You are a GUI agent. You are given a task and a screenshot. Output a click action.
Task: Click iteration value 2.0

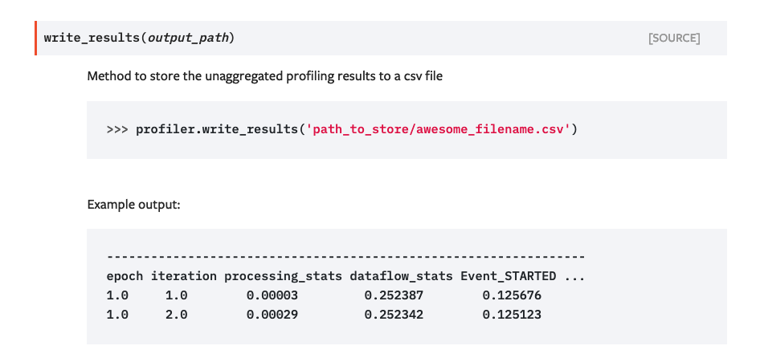[x=177, y=315]
